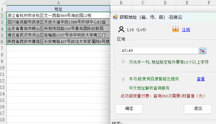Select column A header

coord(58,3)
